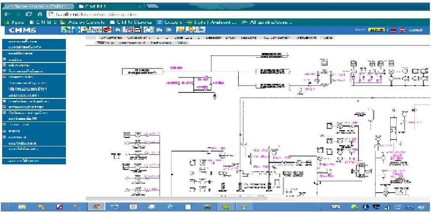Screen dimensions: 438x214
Task: Click the red icon in the CMMS toolbar
Action: click(x=108, y=30)
